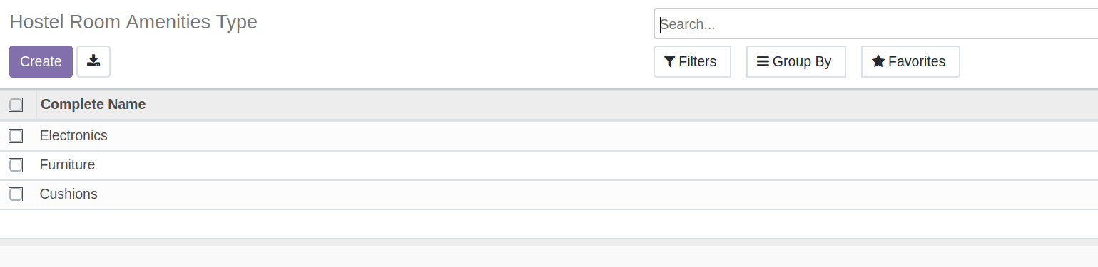This screenshot has height=267, width=1098.
Task: Open the Electronics record
Action: [x=73, y=135]
